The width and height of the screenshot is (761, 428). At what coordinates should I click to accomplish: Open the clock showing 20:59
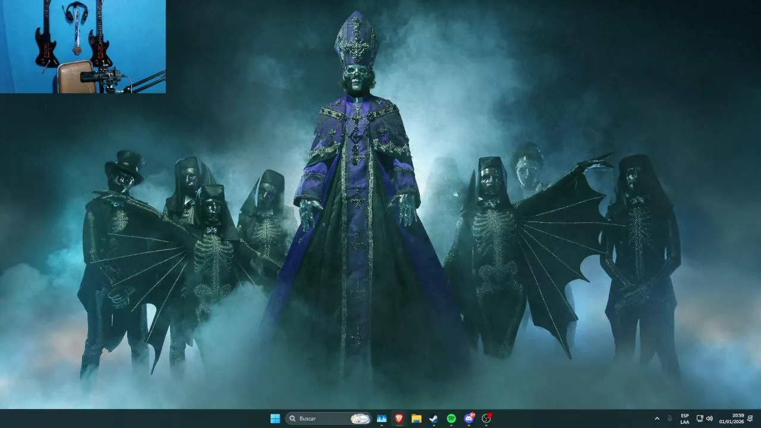731,418
